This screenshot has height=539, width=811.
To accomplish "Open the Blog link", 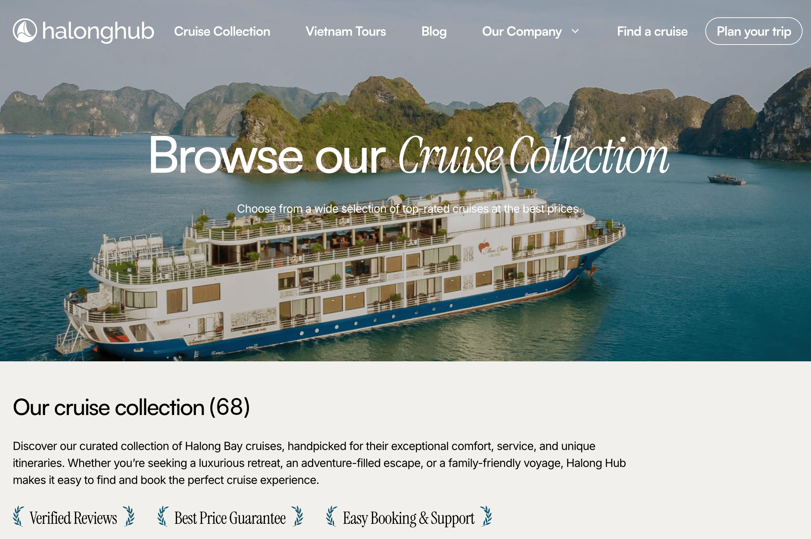I will tap(434, 31).
